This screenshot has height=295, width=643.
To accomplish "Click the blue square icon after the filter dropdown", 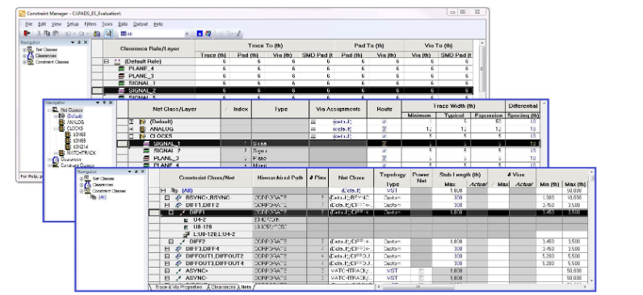I will click(x=200, y=34).
